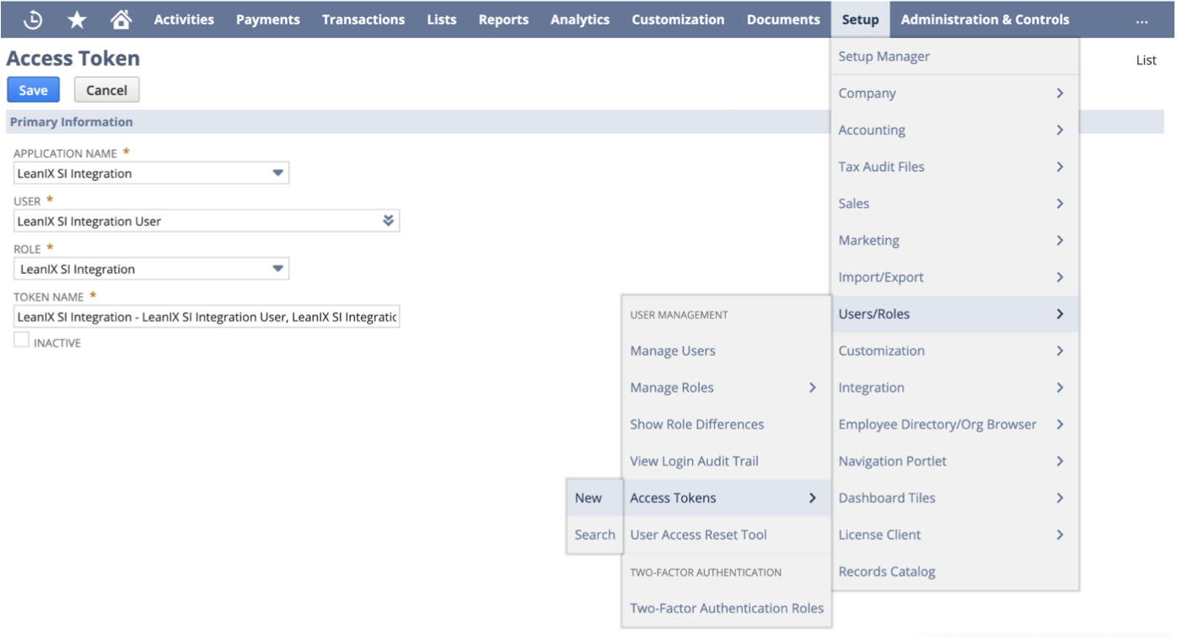The image size is (1177, 640).
Task: Select the Users/Roles menu item
Action: [x=955, y=314]
